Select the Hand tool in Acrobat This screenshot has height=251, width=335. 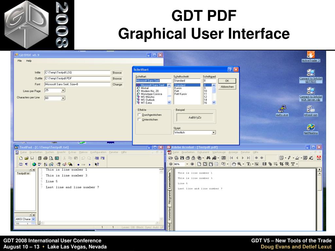tap(234, 164)
